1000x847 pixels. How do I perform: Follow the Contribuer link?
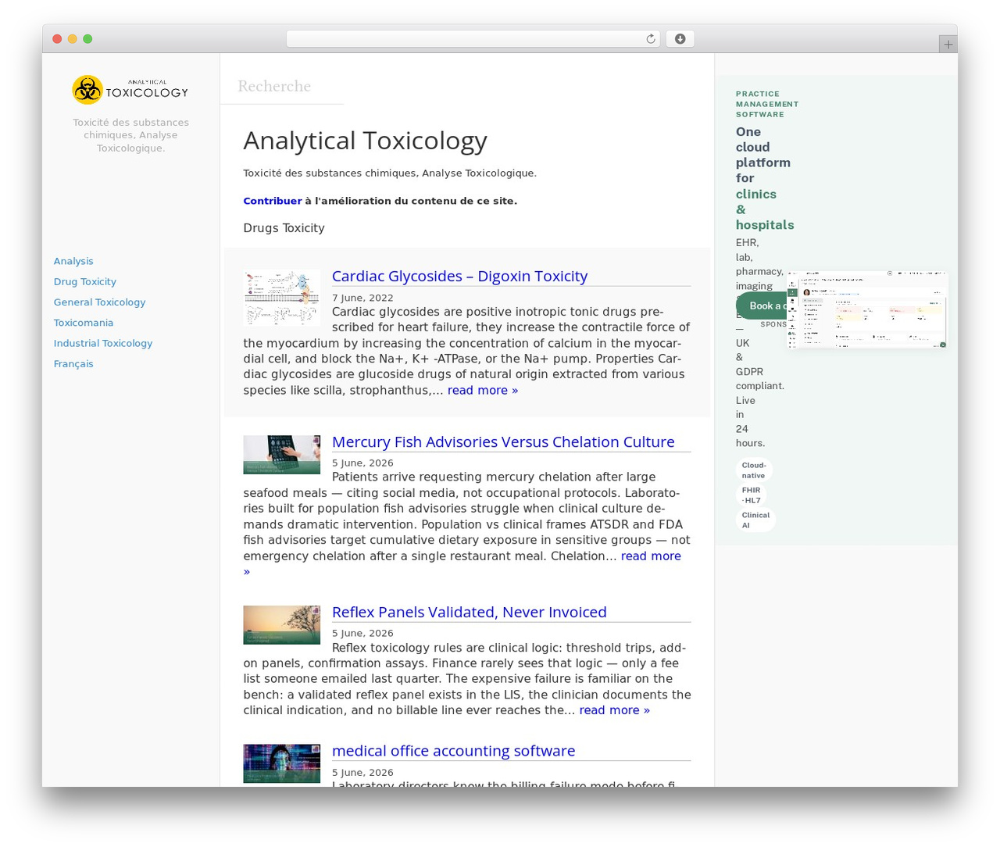click(x=273, y=201)
